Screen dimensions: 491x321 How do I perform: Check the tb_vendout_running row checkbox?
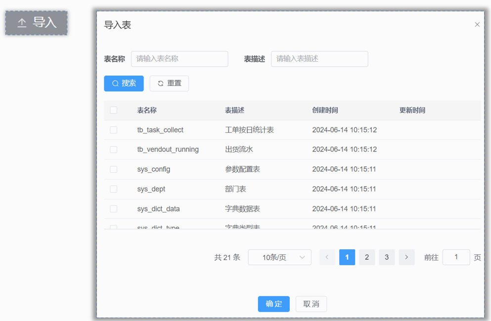(x=114, y=150)
